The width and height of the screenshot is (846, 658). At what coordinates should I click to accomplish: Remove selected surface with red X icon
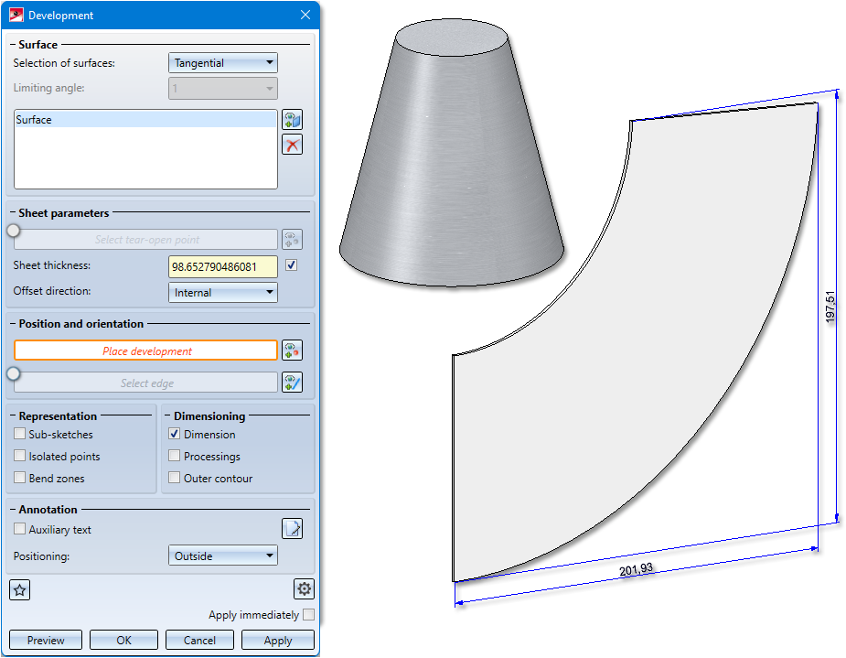[x=292, y=145]
